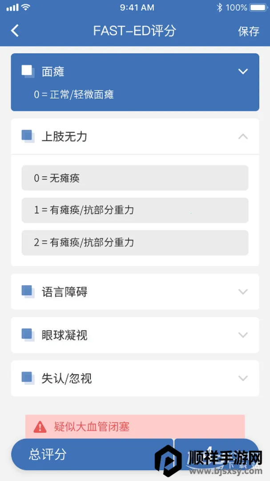This screenshot has width=270, height=481.
Task: Toggle the 面瘫 section dropdown chevron
Action: coord(243,71)
